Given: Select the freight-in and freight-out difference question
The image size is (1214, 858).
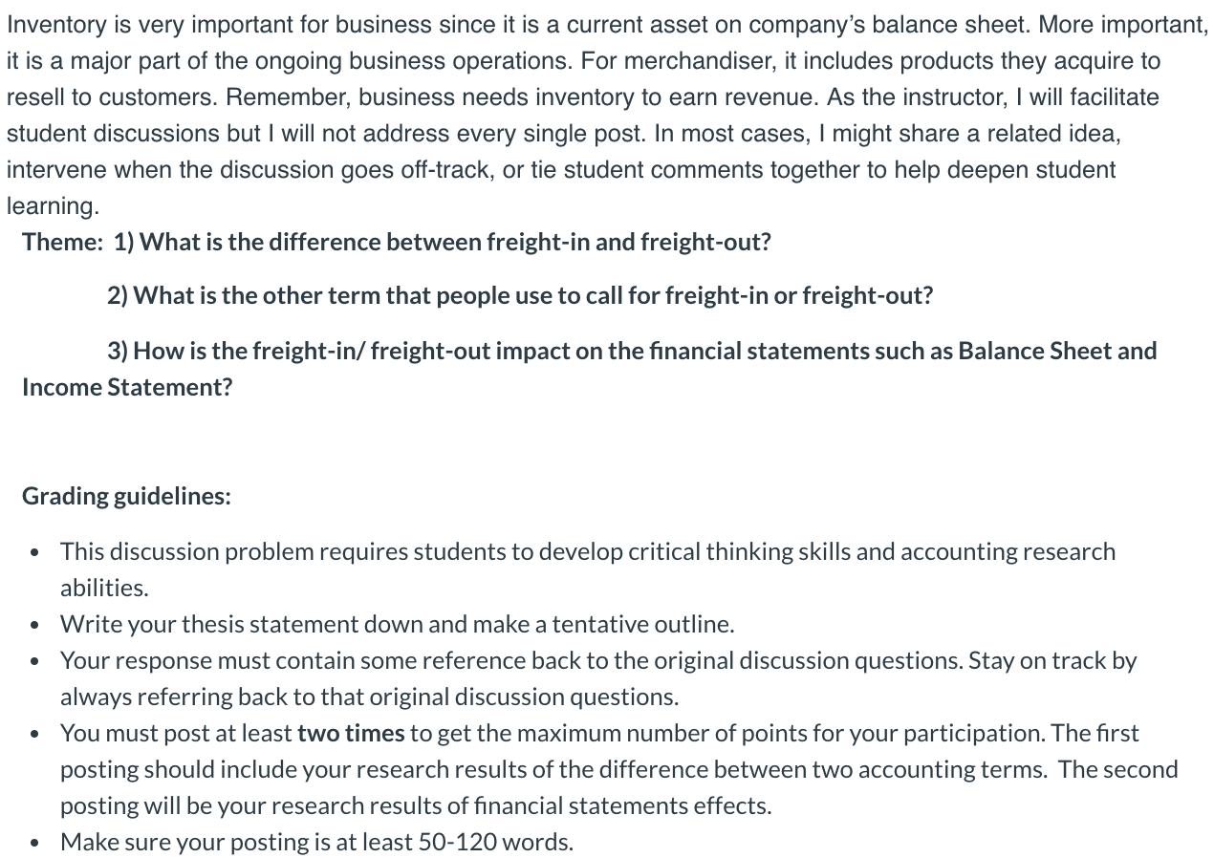Looking at the screenshot, I should [443, 242].
